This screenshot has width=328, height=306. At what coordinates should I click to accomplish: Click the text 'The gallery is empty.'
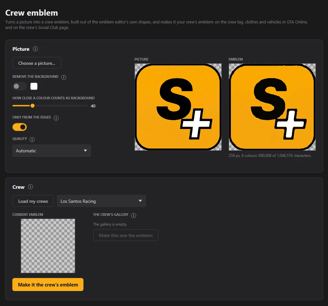(110, 224)
